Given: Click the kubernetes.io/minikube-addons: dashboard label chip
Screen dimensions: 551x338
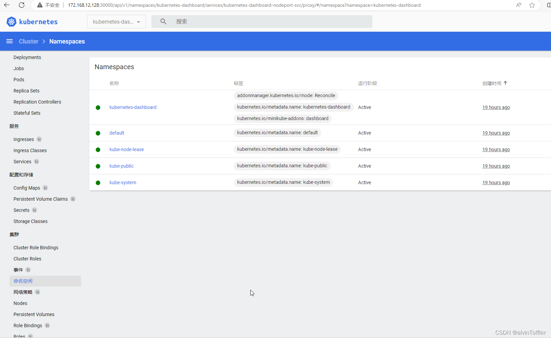Looking at the screenshot, I should click(x=283, y=118).
